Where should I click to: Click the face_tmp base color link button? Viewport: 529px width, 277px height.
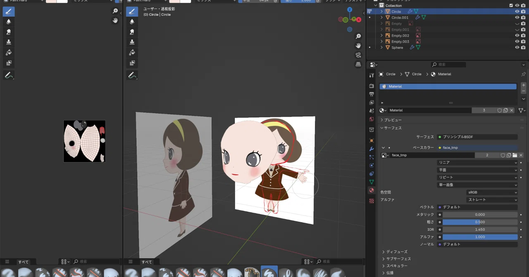[x=477, y=148]
